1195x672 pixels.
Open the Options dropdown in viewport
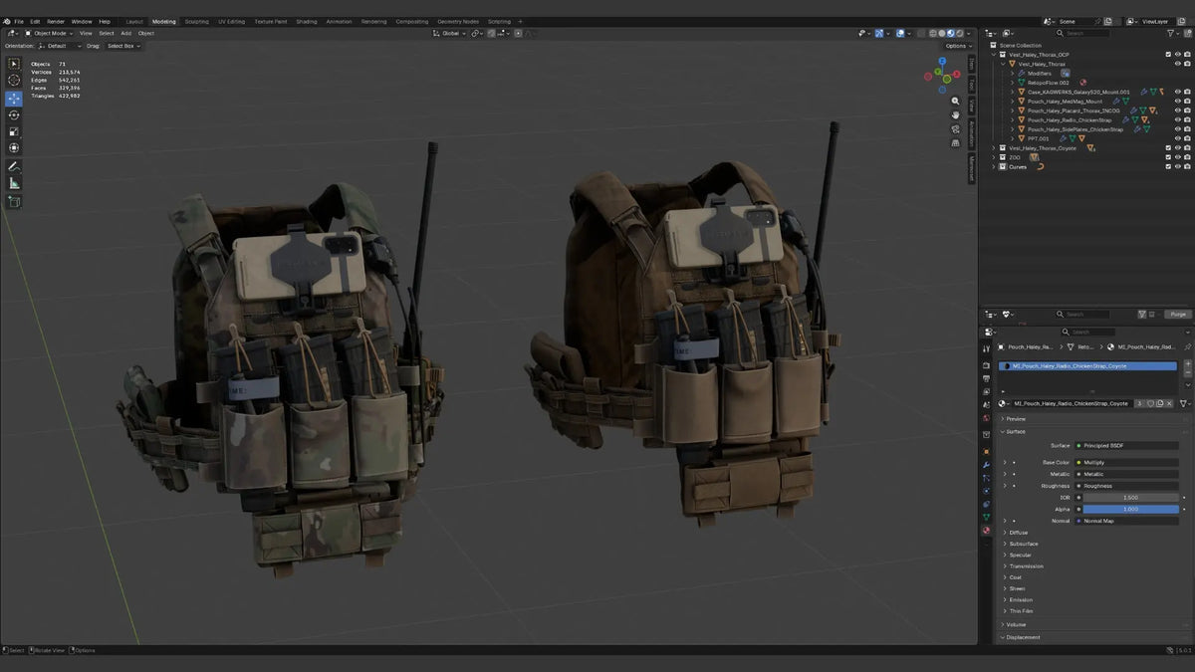[x=956, y=46]
